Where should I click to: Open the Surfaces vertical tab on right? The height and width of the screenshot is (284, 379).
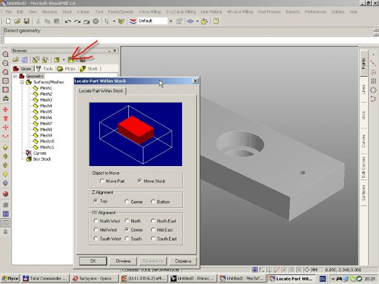coord(364,192)
